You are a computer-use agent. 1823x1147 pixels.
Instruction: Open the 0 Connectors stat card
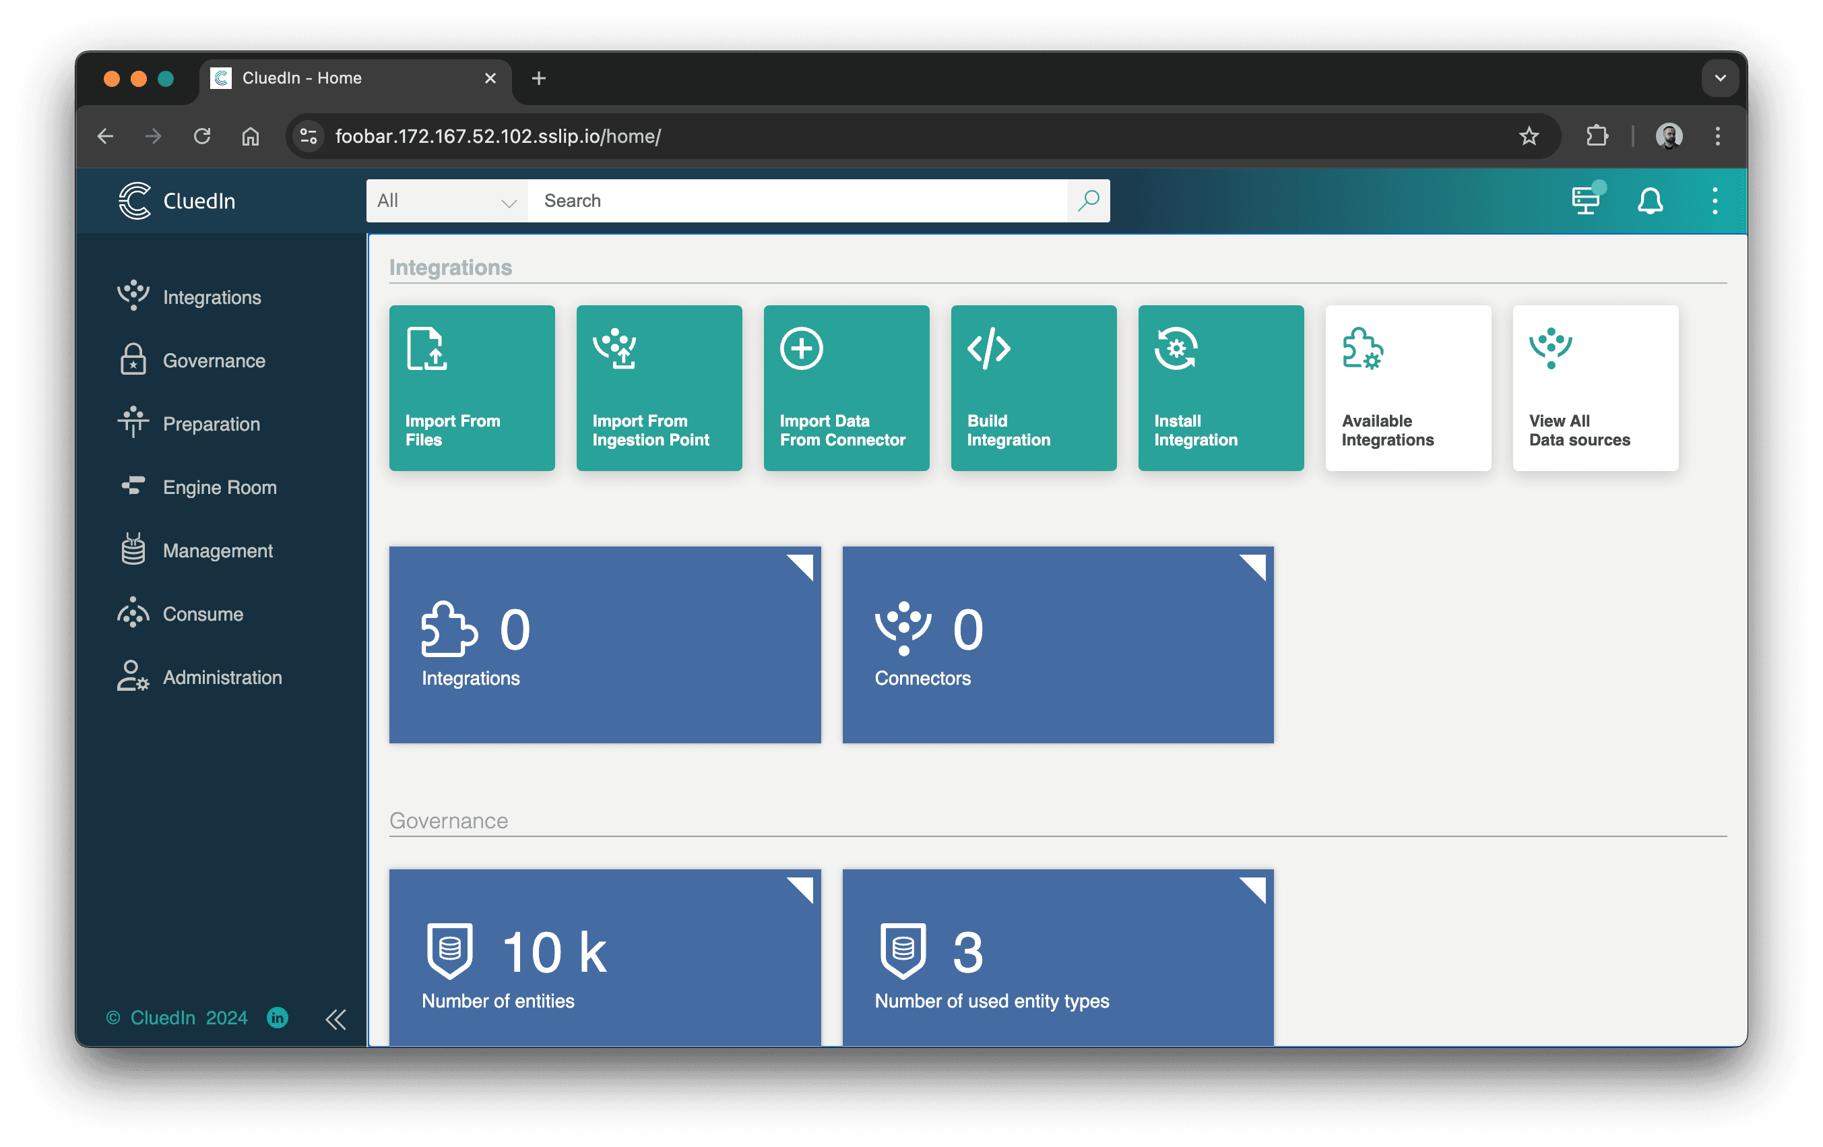1058,644
